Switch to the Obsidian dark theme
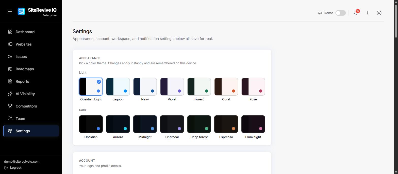398x174 pixels. coord(91,124)
